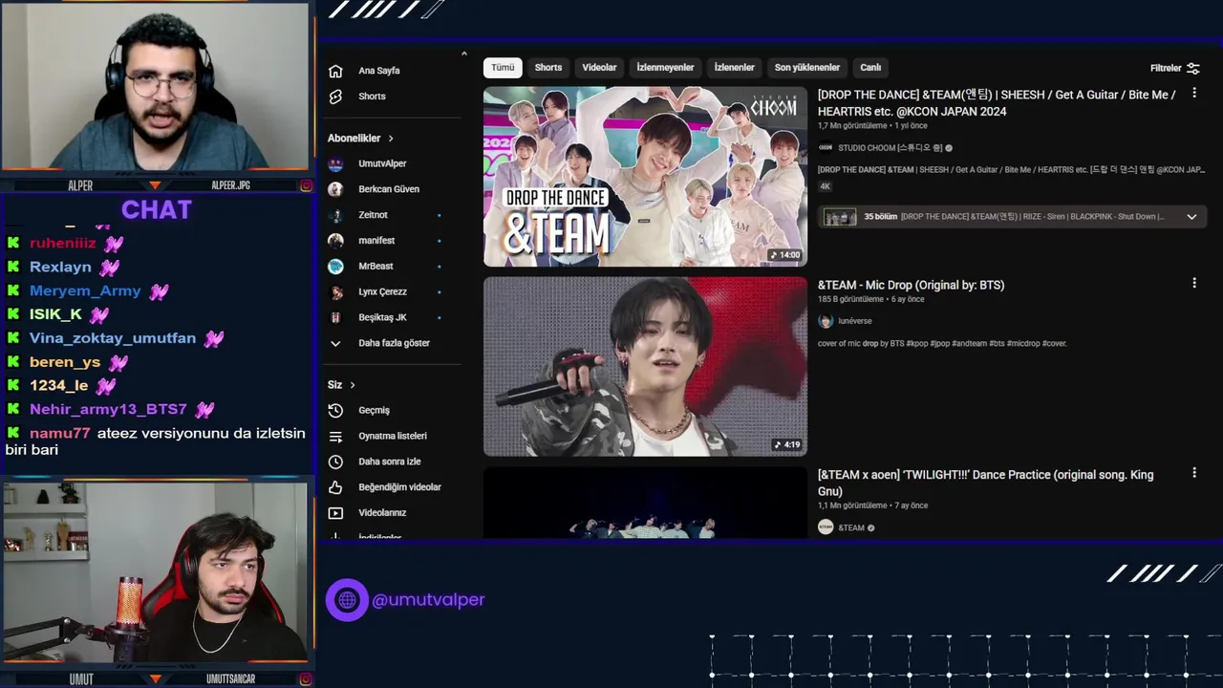Click ISIK_K in chat

[55, 314]
